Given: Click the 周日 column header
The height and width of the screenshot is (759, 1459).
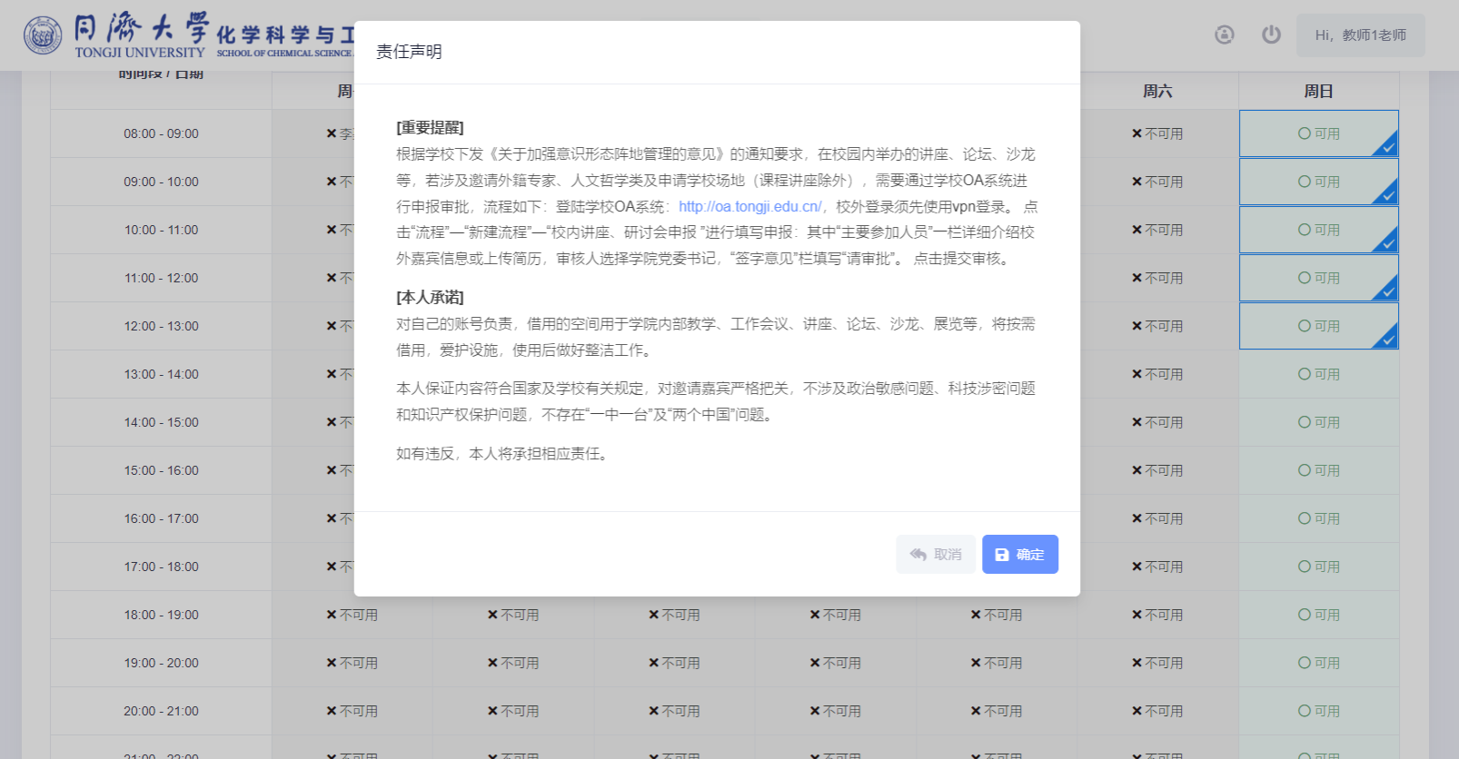Looking at the screenshot, I should click(x=1318, y=91).
